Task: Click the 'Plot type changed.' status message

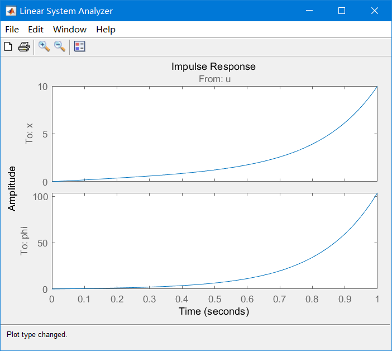Action: coord(37,334)
